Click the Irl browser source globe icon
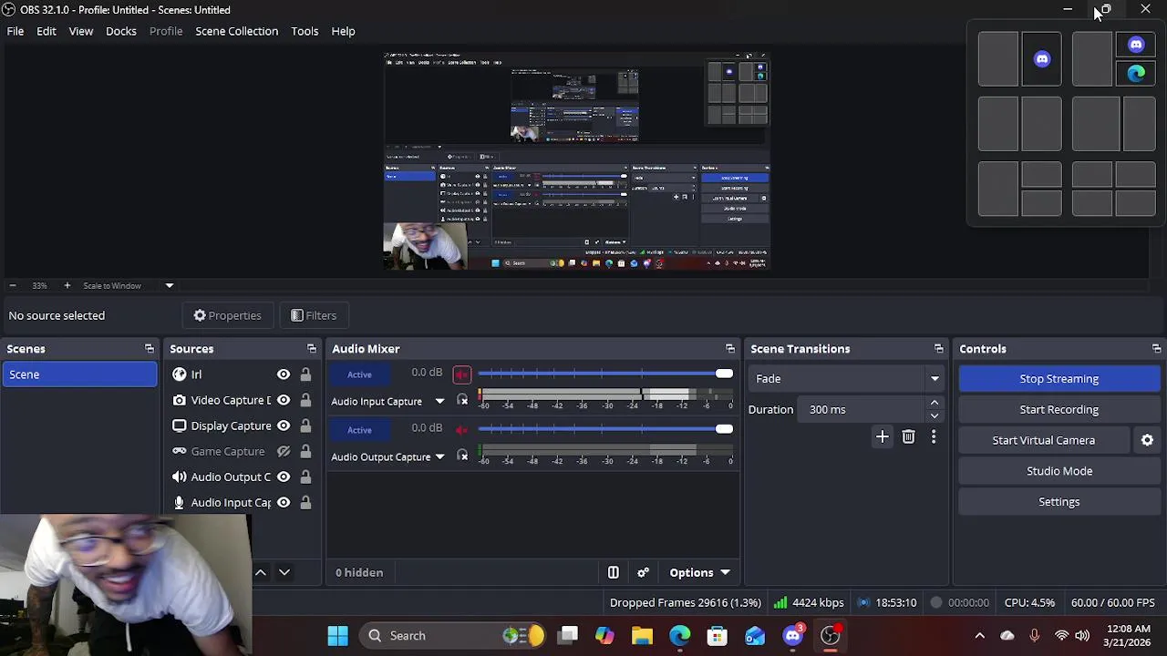The image size is (1167, 656). click(180, 374)
